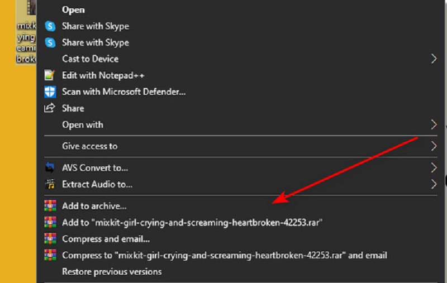Click the first Skype icon in the menu
The height and width of the screenshot is (283, 447).
click(50, 26)
